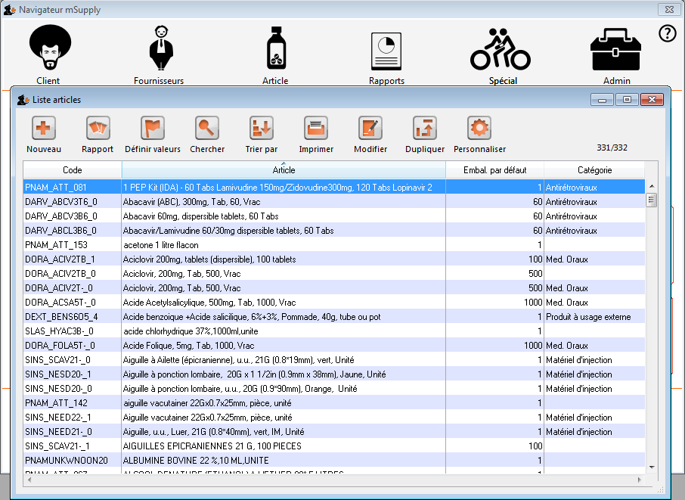Click the horizontal scrollbar left arrow

[x=29, y=480]
